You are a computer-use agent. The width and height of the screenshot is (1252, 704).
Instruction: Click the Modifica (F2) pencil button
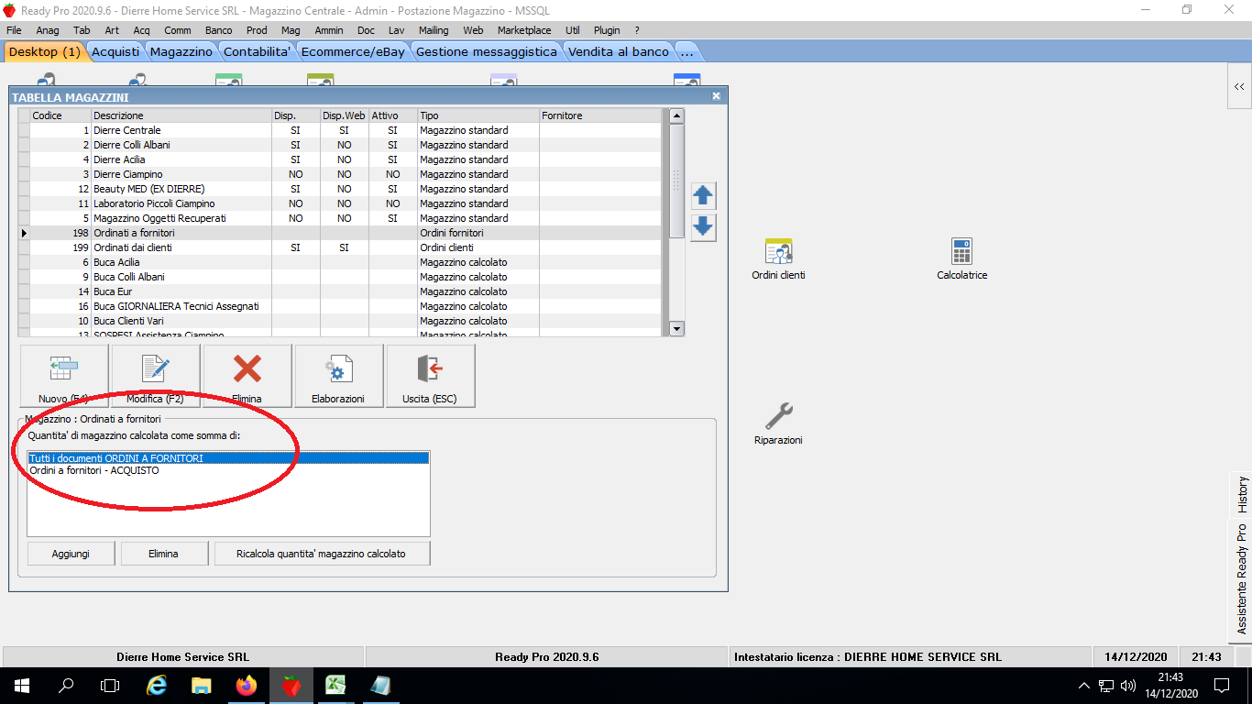tap(156, 376)
